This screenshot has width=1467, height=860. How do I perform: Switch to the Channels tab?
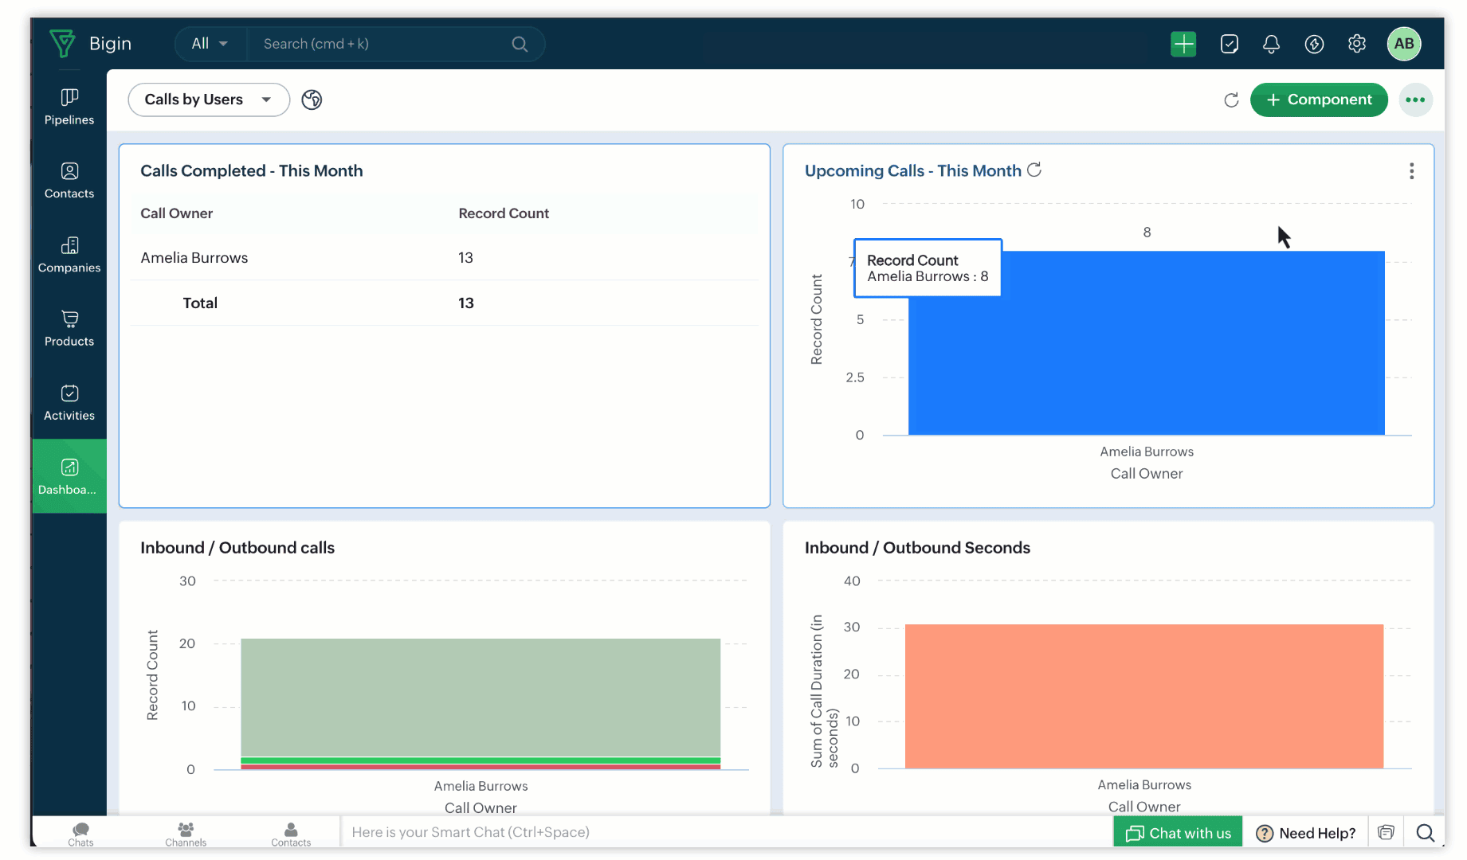tap(186, 834)
